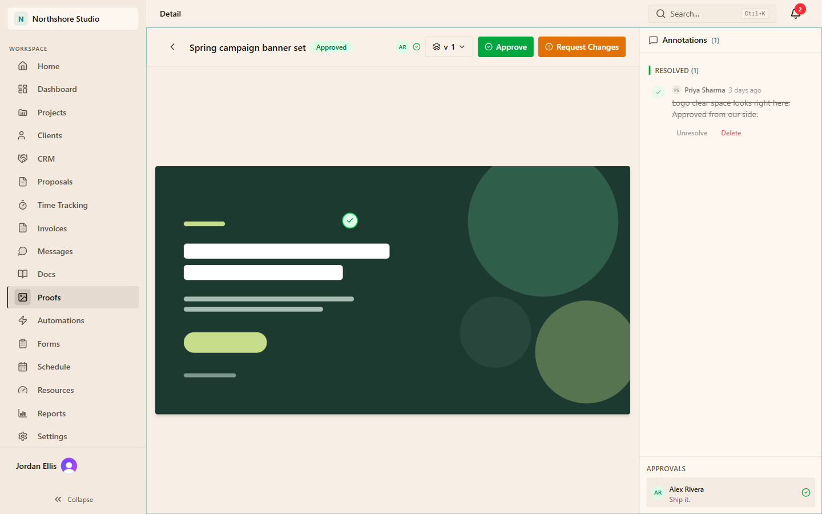Viewport: 822px width, 514px height.
Task: Select the Reports chart icon
Action: pyautogui.click(x=23, y=413)
